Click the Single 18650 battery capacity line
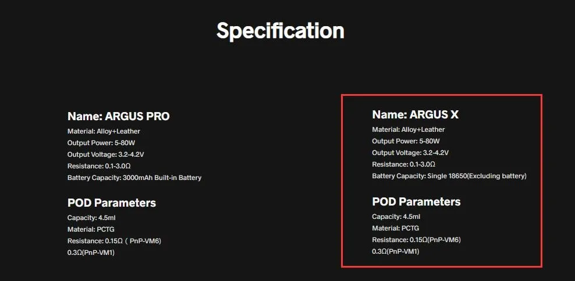575x281 pixels. [449, 176]
